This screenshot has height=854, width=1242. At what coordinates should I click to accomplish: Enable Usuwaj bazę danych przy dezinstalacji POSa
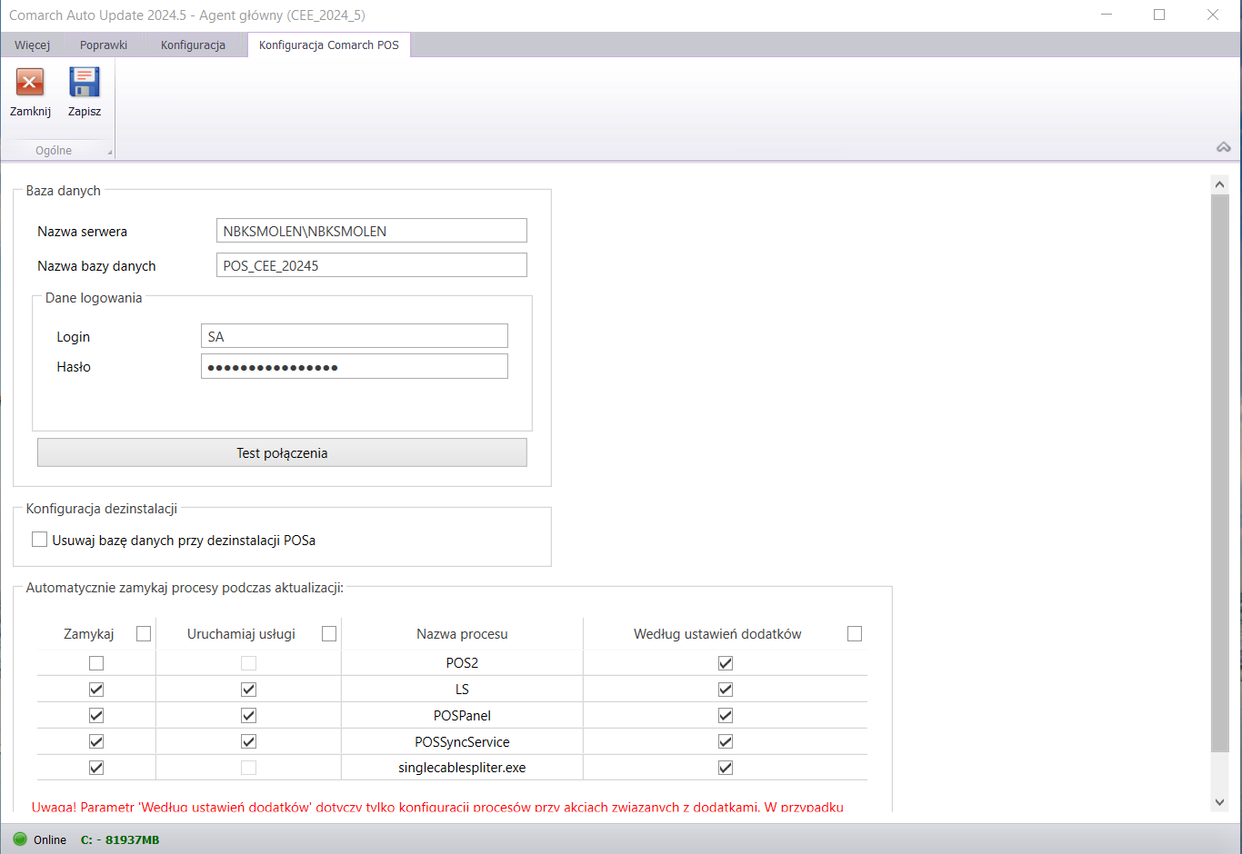[39, 540]
